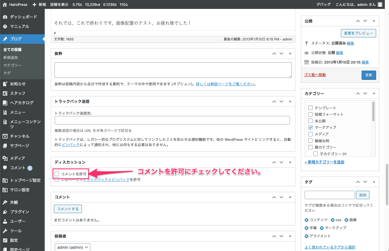Viewport: 389px width, 251px height.
Task: Click the Users person icon in sidebar
Action: click(5, 221)
